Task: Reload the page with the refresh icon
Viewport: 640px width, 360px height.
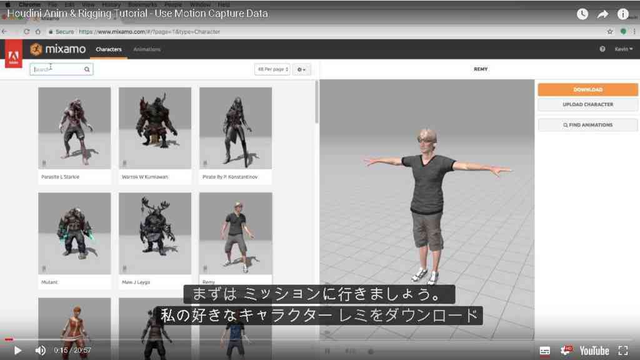Action: [26, 31]
